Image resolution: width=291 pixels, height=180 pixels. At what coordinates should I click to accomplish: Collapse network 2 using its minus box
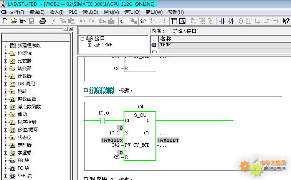point(86,90)
